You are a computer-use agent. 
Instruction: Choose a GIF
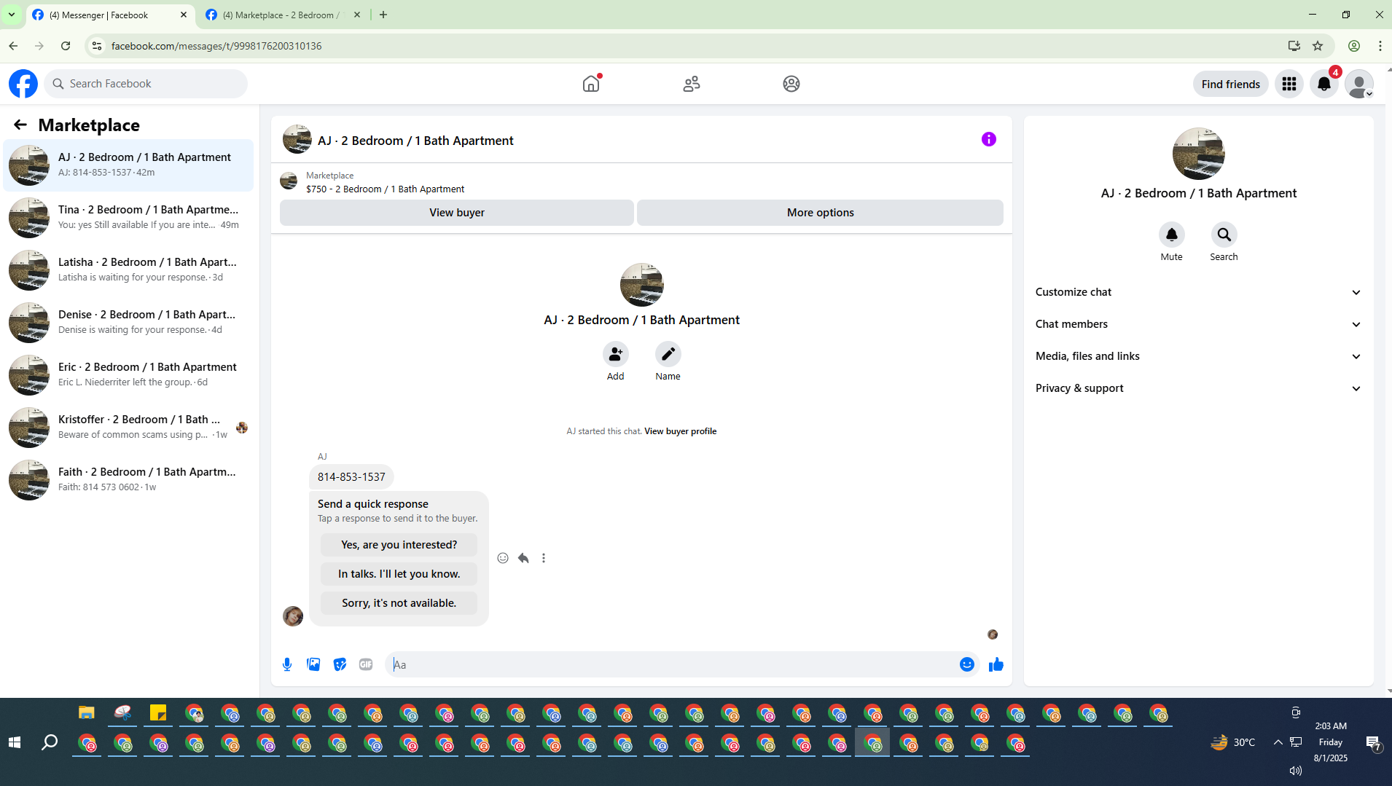[366, 664]
